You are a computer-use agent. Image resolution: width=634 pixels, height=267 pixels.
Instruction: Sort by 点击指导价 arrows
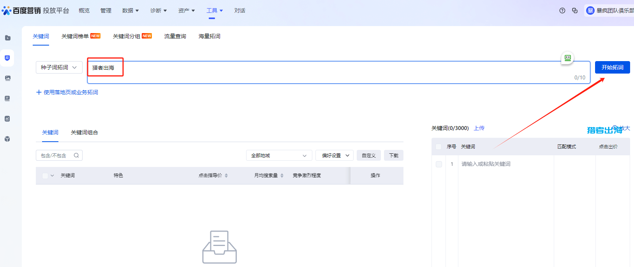pyautogui.click(x=226, y=176)
